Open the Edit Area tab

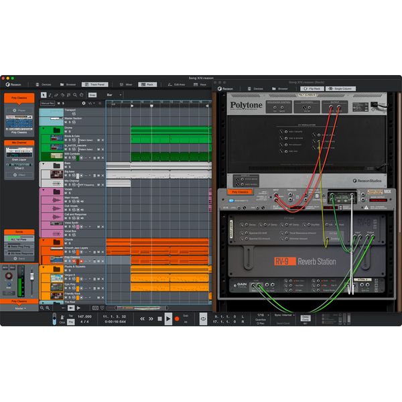tap(176, 84)
